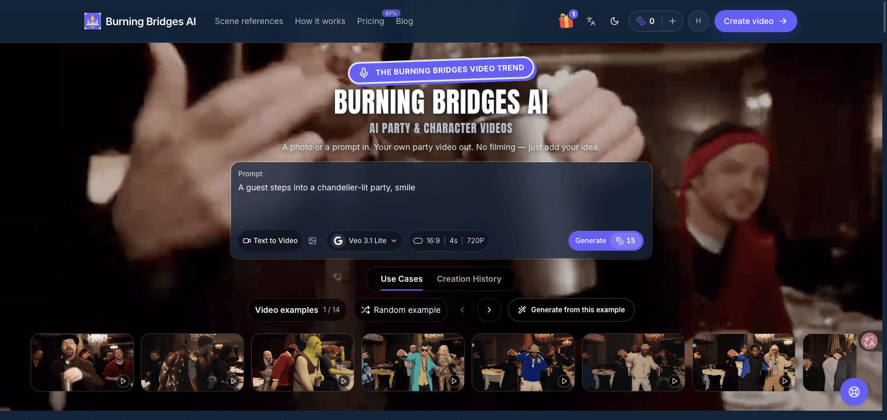887x420 pixels.
Task: Open How it works nav link
Action: (320, 21)
